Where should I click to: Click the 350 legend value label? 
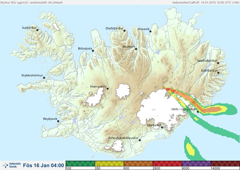(98, 168)
